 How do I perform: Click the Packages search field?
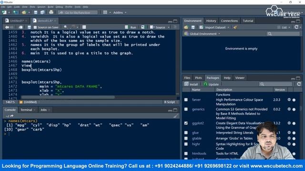pos(275,84)
